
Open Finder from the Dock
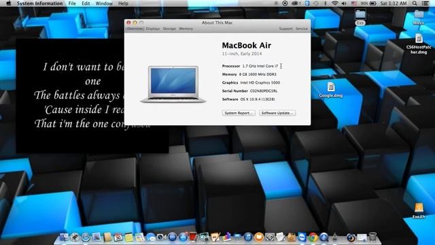[64, 237]
